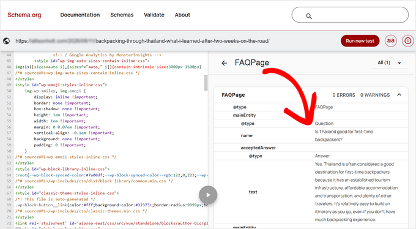
Task: Click line 57 vertical-align declaration
Action: pos(74,133)
